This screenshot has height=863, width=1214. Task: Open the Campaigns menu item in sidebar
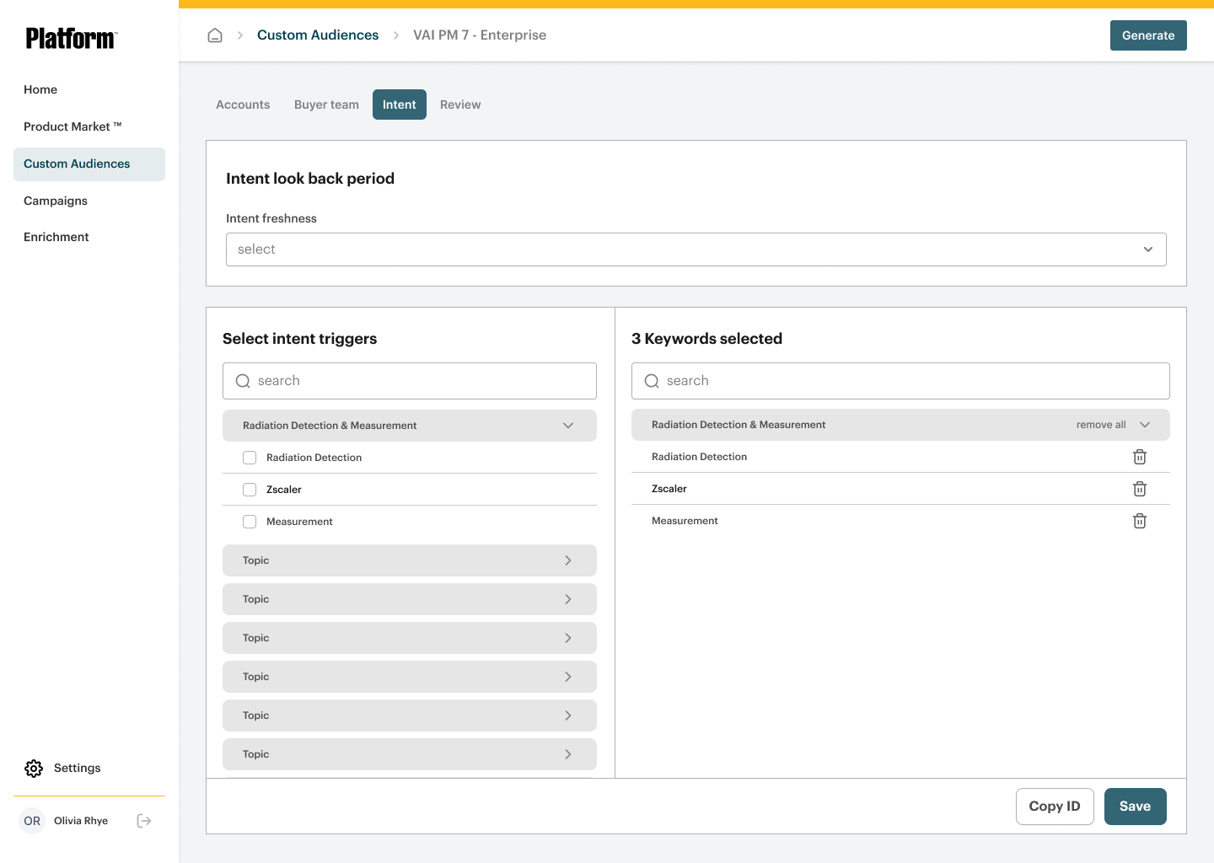56,201
